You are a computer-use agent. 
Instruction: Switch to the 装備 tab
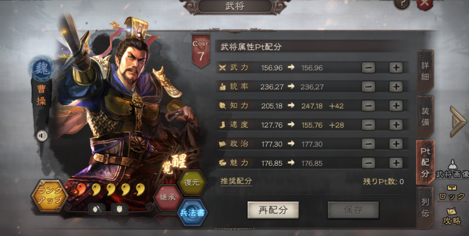click(x=425, y=117)
